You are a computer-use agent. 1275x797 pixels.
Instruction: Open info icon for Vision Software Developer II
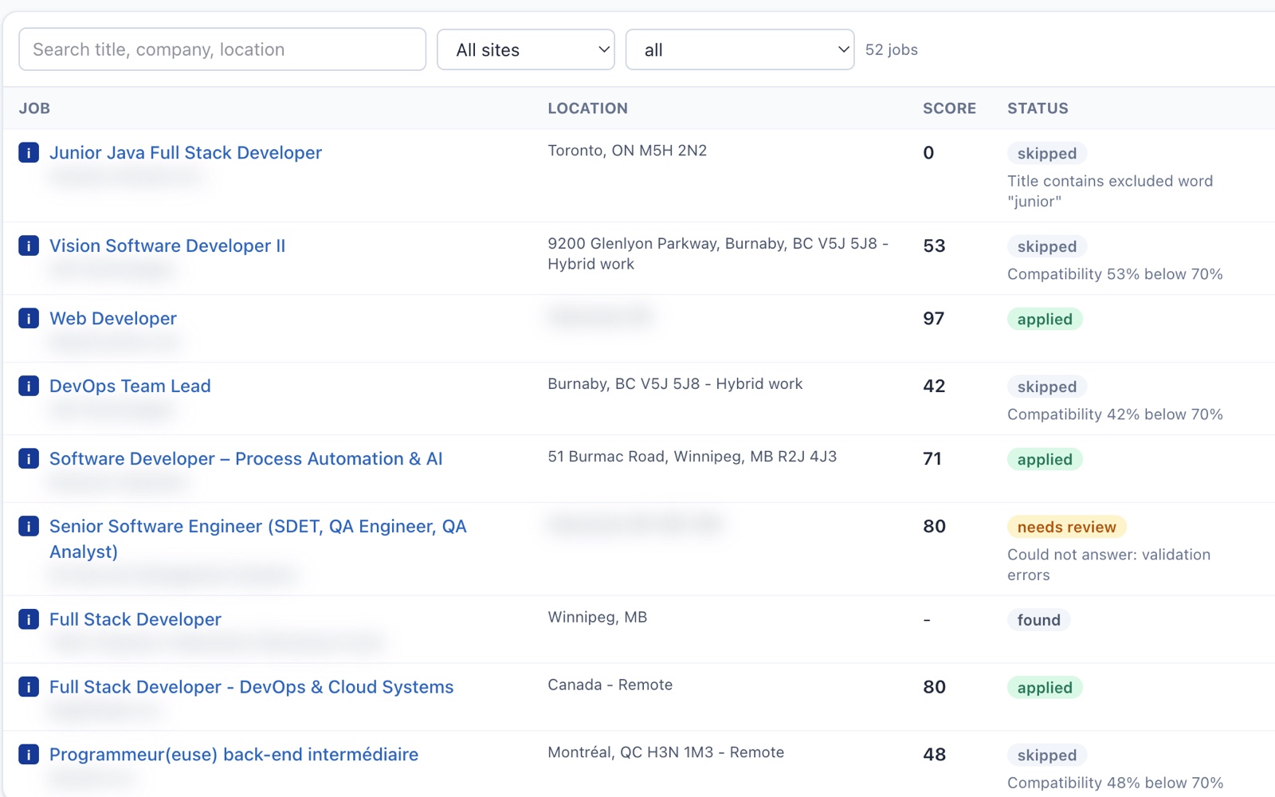coord(29,245)
